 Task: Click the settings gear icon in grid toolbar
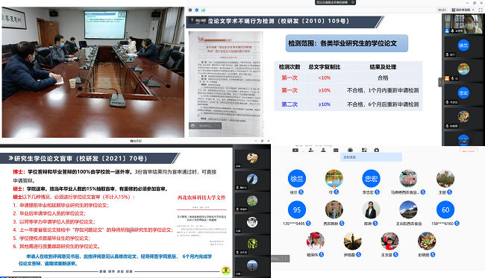(376, 150)
